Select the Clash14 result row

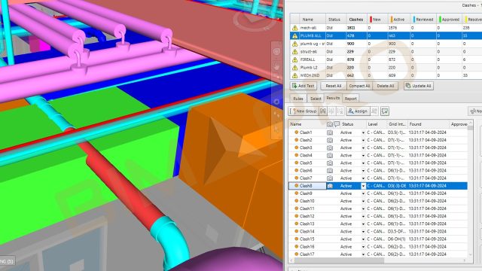click(378, 231)
